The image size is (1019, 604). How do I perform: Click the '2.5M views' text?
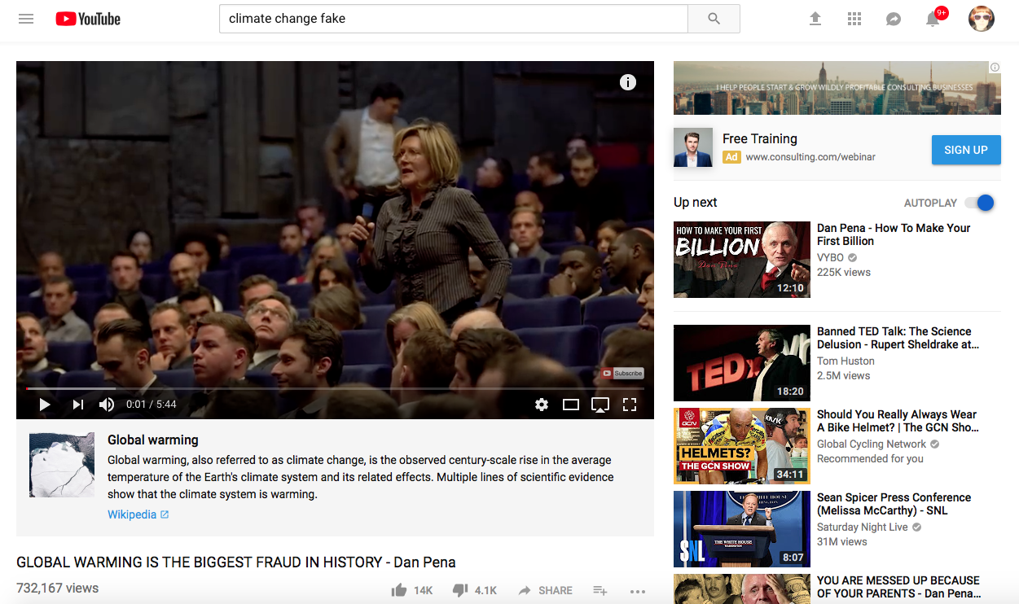pos(844,375)
